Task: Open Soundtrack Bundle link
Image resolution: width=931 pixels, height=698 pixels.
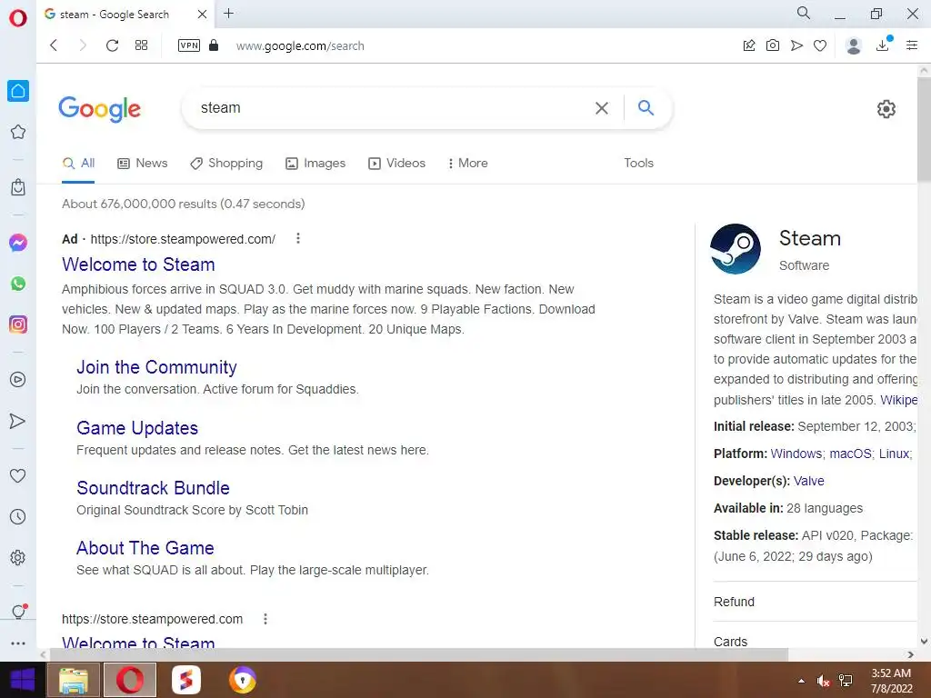Action: [153, 488]
